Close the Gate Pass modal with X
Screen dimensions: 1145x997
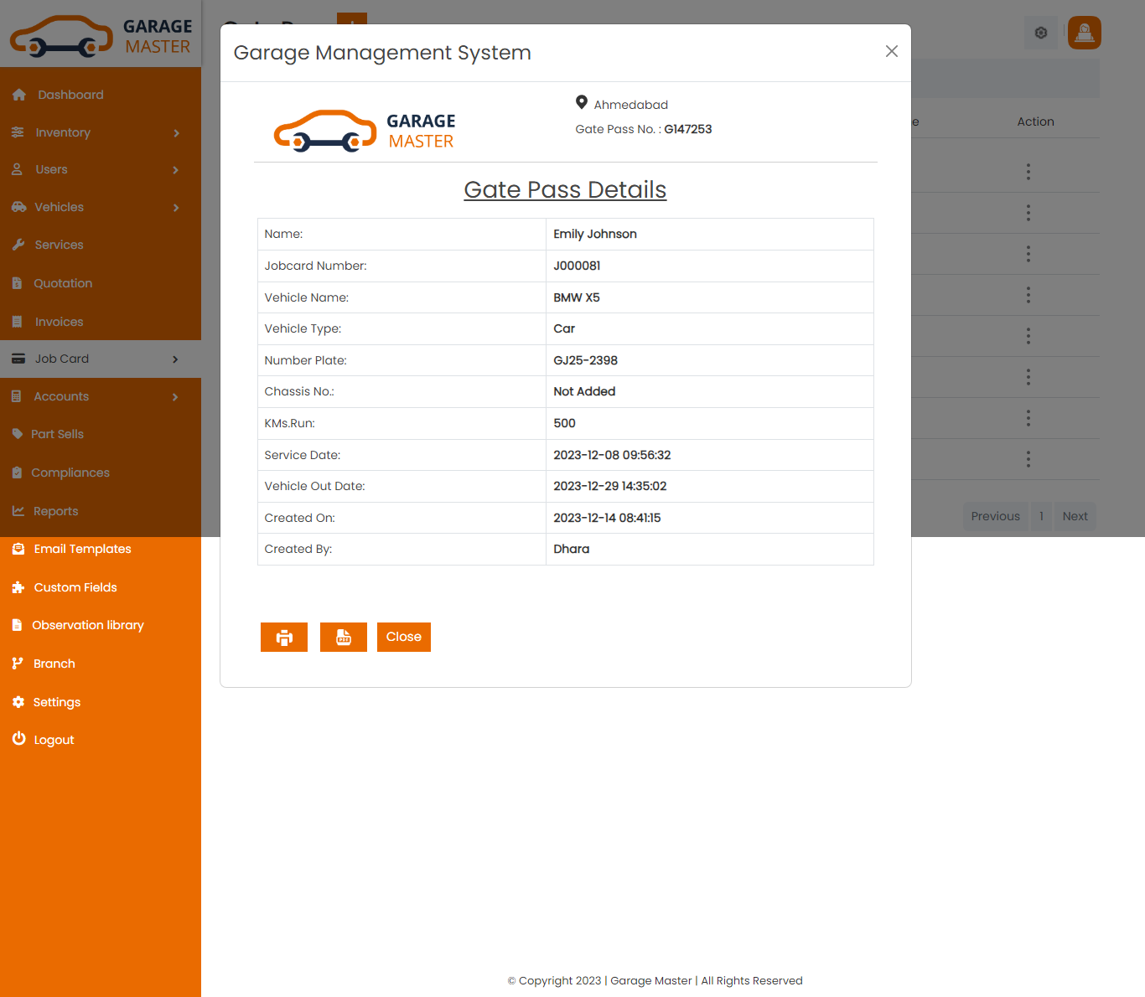tap(891, 52)
